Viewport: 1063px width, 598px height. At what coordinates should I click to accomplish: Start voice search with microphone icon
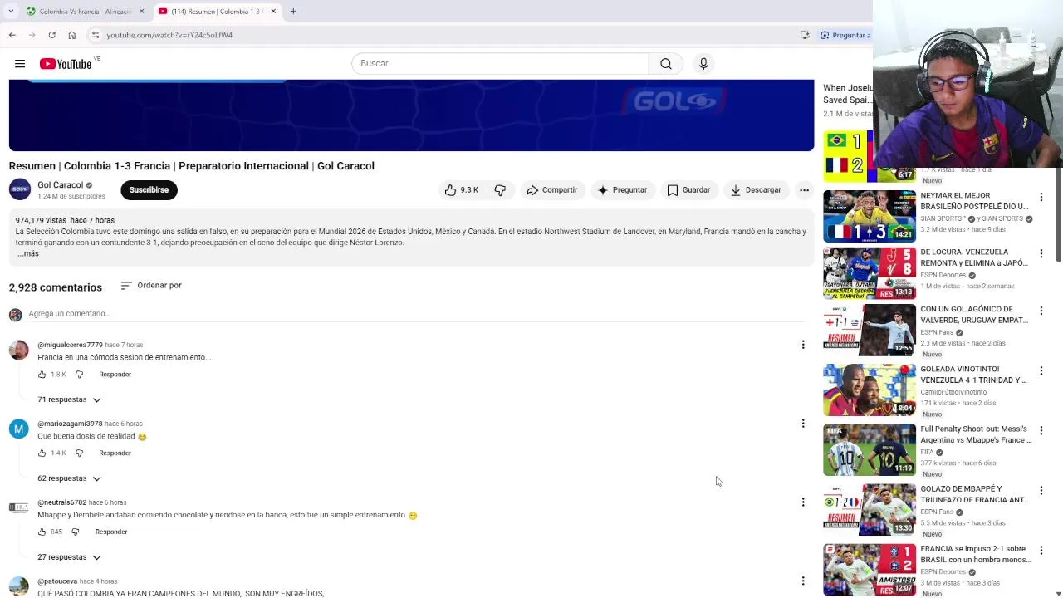[x=703, y=64]
